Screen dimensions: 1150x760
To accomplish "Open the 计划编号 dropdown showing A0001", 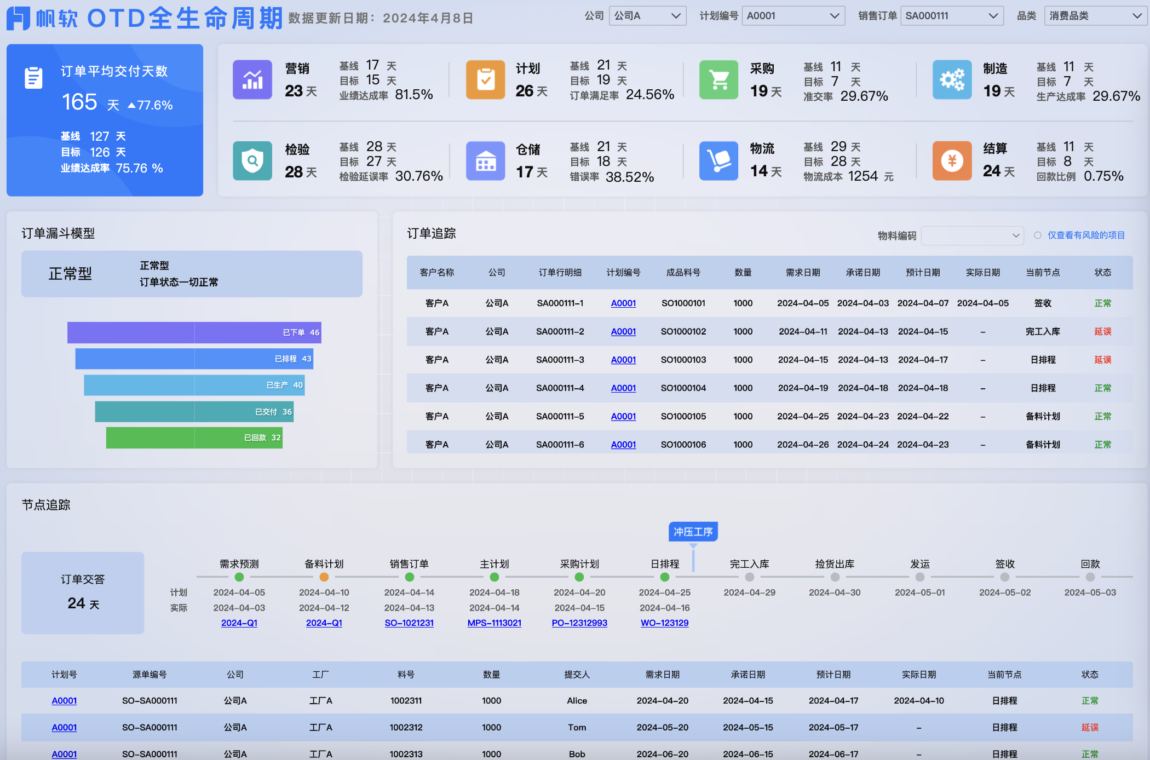I will 793,16.
